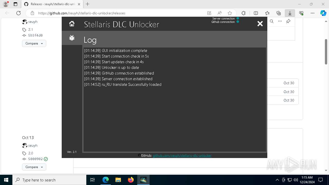Open the app available icon in address bar
Screen dimensions: 329x185
click(x=209, y=13)
